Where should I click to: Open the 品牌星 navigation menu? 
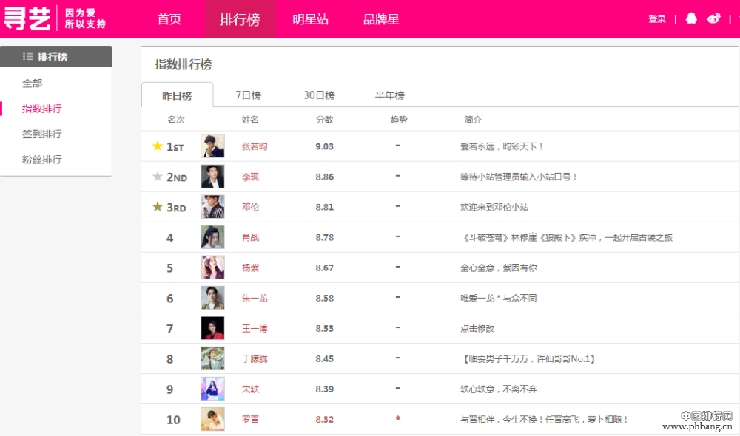[x=381, y=18]
